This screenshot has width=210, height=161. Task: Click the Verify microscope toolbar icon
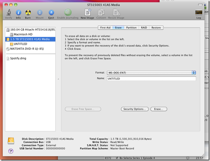pyautogui.click(x=9, y=13)
